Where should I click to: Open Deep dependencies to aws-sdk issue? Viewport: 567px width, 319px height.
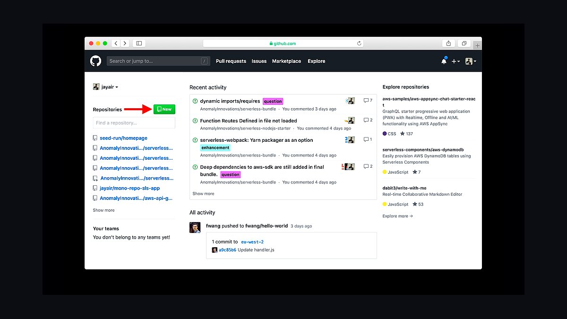pyautogui.click(x=262, y=170)
